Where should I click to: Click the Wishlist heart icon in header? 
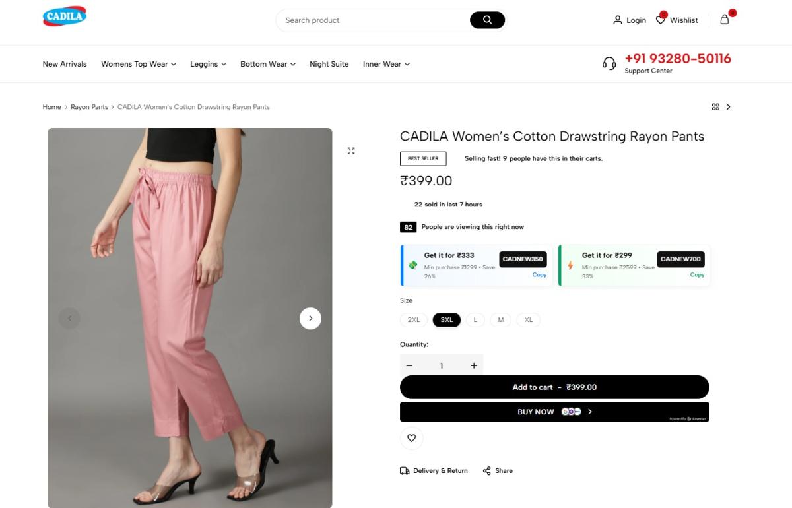(x=661, y=20)
